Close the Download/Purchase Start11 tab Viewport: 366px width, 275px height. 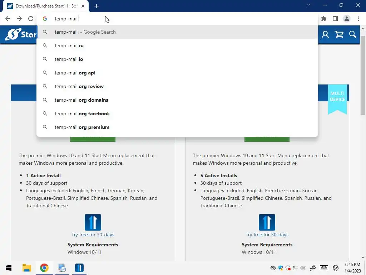point(83,6)
